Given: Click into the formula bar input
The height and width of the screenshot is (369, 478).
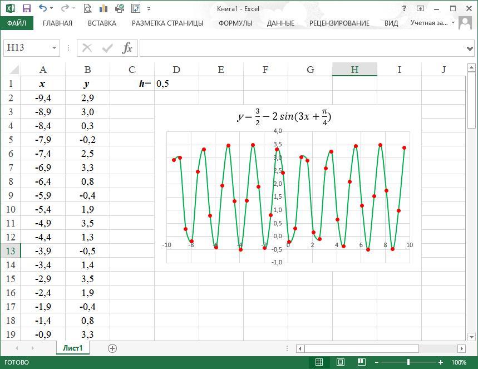Looking at the screenshot, I should [303, 48].
